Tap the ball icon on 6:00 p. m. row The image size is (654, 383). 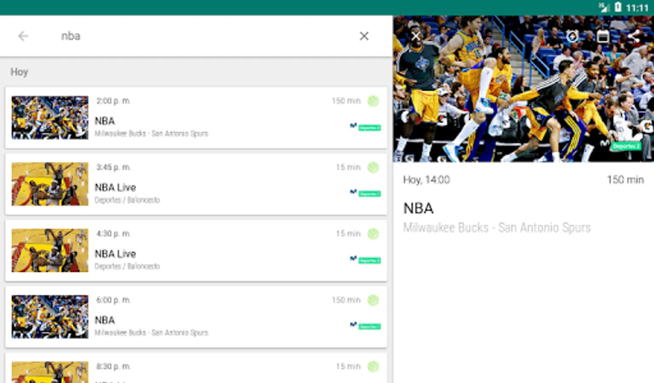point(373,300)
